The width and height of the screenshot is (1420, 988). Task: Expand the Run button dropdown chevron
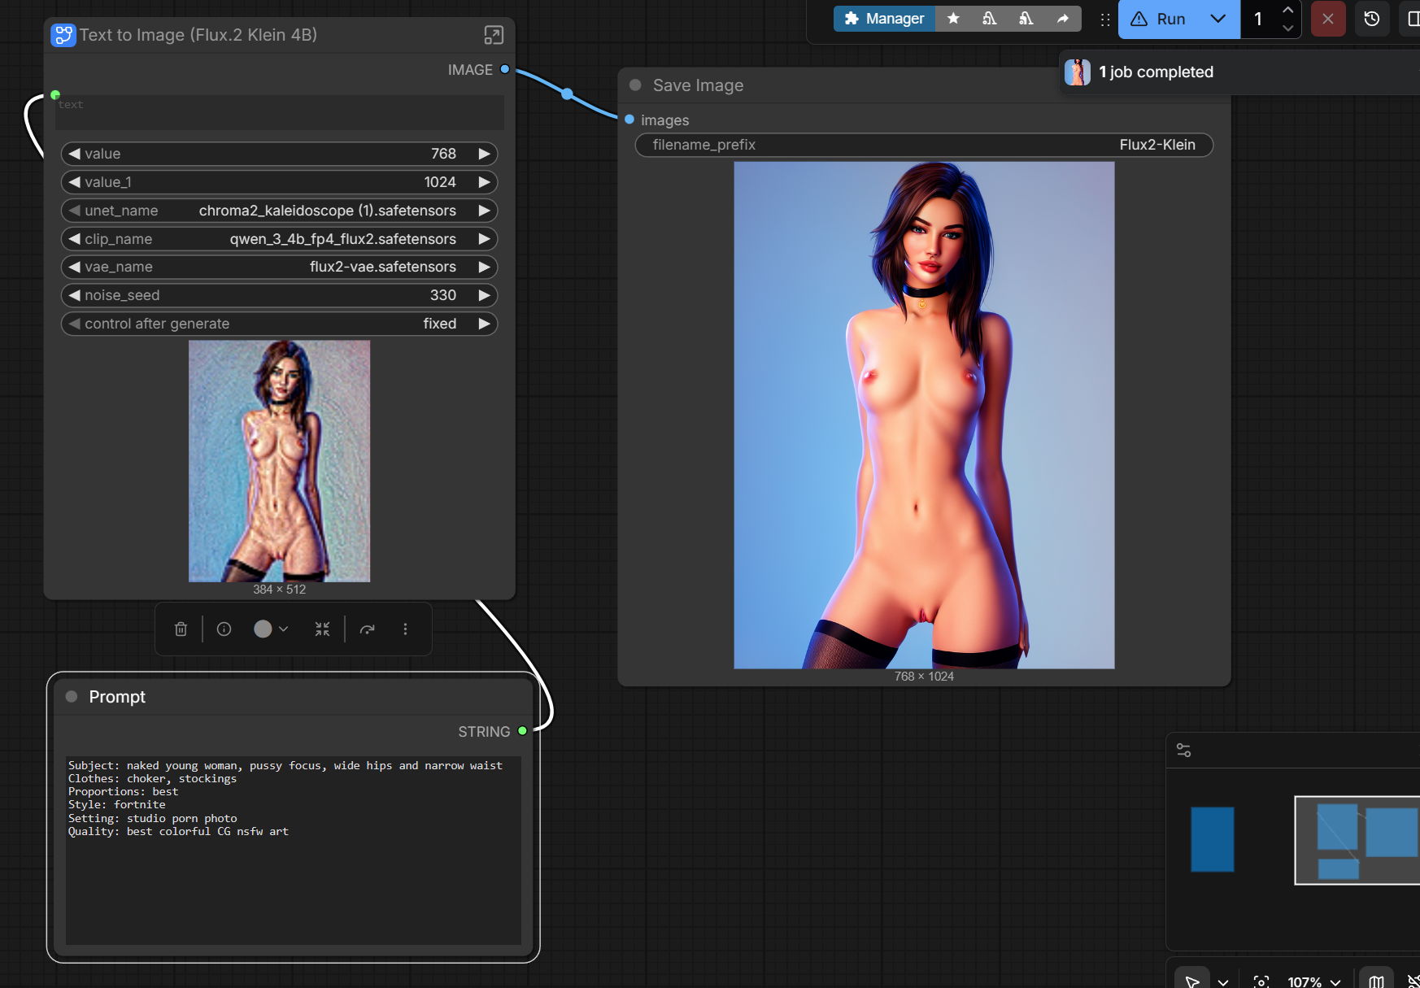pos(1217,19)
